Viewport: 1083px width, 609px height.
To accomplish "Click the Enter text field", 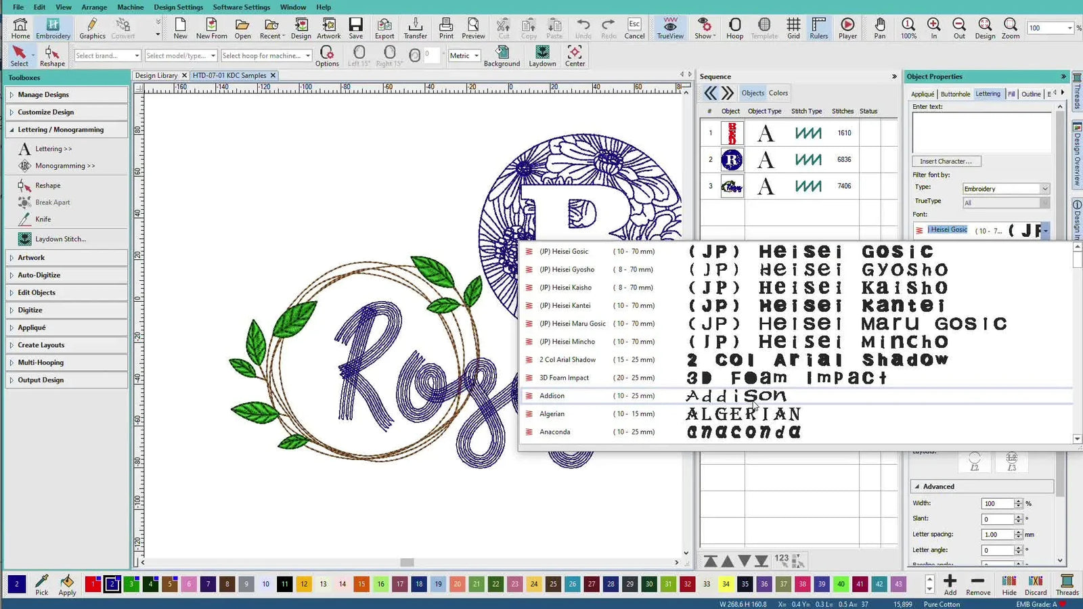I will (981, 132).
